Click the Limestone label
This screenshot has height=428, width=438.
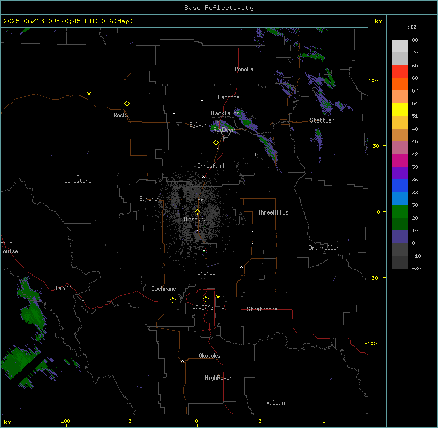click(x=78, y=181)
